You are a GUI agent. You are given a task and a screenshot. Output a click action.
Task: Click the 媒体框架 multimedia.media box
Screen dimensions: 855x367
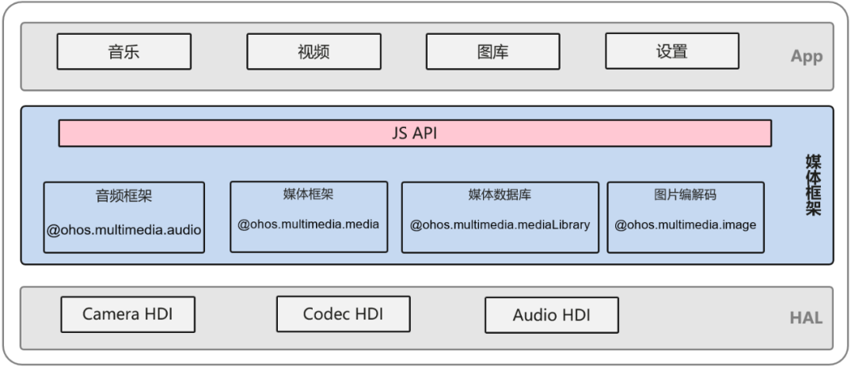pos(309,217)
